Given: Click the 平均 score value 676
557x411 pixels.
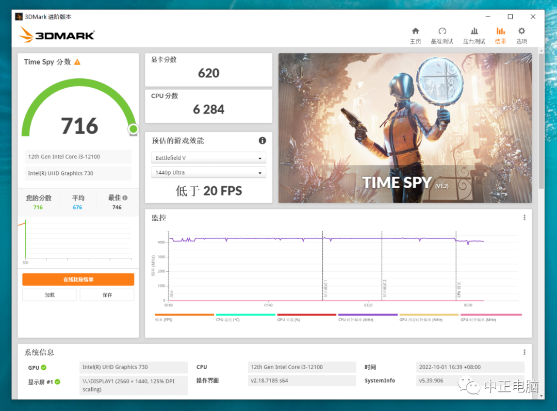Looking at the screenshot, I should 77,207.
